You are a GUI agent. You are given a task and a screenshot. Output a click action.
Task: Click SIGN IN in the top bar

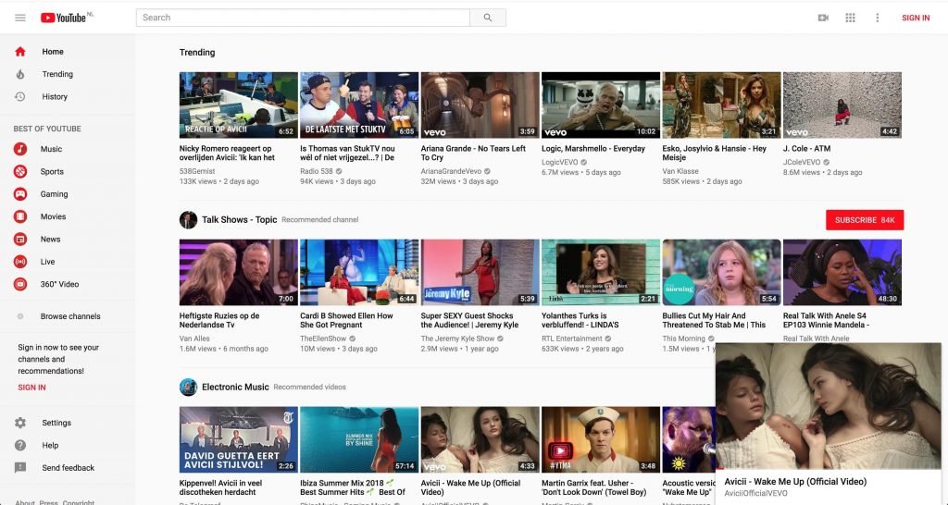point(916,18)
